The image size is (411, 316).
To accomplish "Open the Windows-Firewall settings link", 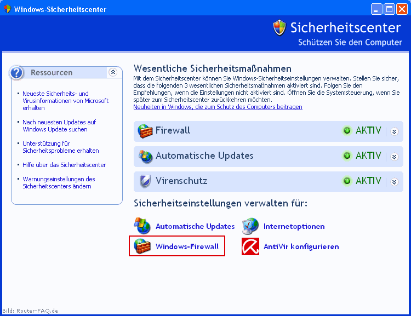I will coord(187,246).
